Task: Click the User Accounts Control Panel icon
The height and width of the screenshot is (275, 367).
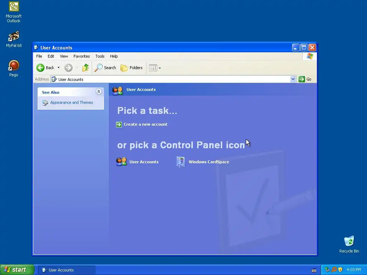Action: pos(121,162)
